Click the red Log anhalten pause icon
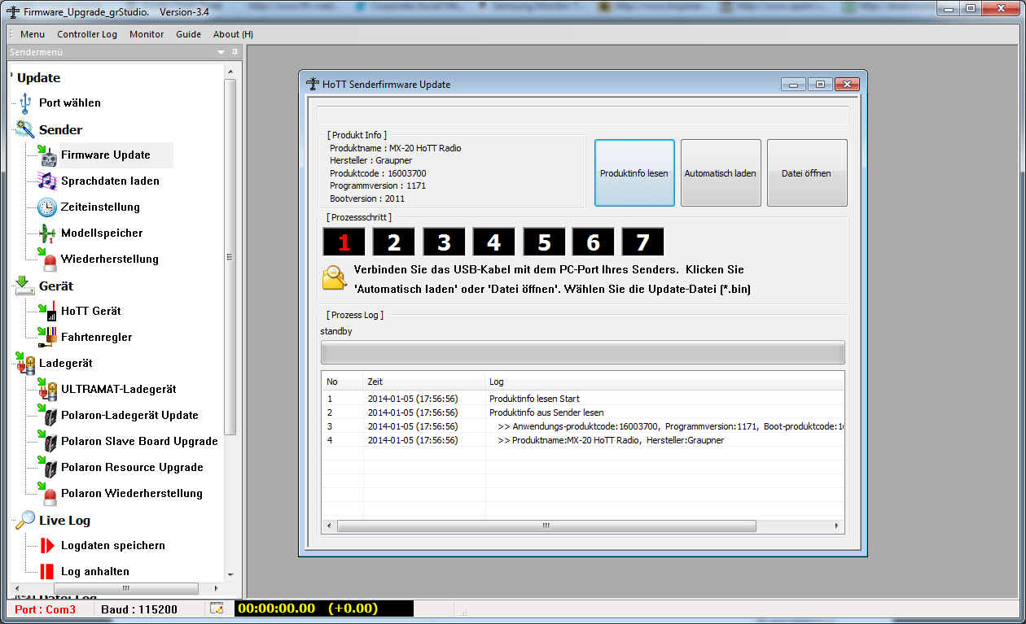1026x624 pixels. 47,572
